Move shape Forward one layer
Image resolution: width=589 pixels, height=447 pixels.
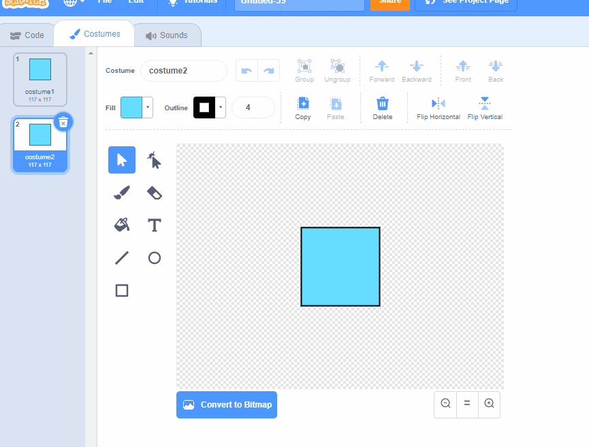click(x=381, y=71)
